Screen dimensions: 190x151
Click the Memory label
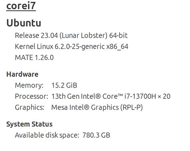point(29,85)
